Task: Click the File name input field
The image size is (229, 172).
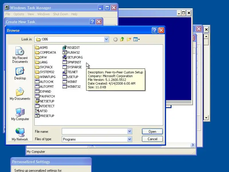Action: tap(95, 131)
